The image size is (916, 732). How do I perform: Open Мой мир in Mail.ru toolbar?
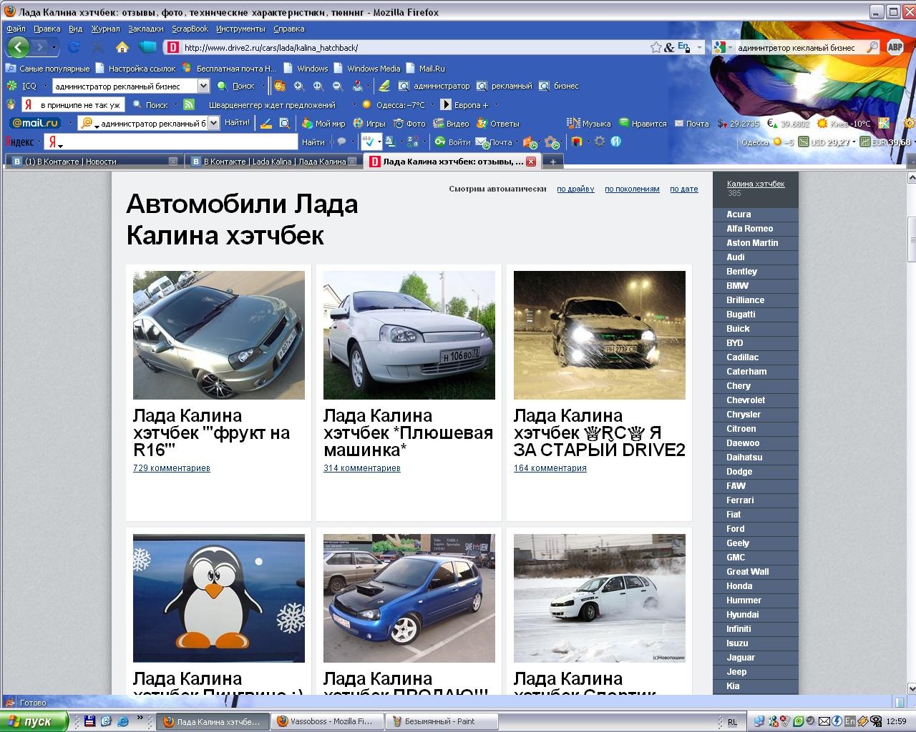click(323, 124)
